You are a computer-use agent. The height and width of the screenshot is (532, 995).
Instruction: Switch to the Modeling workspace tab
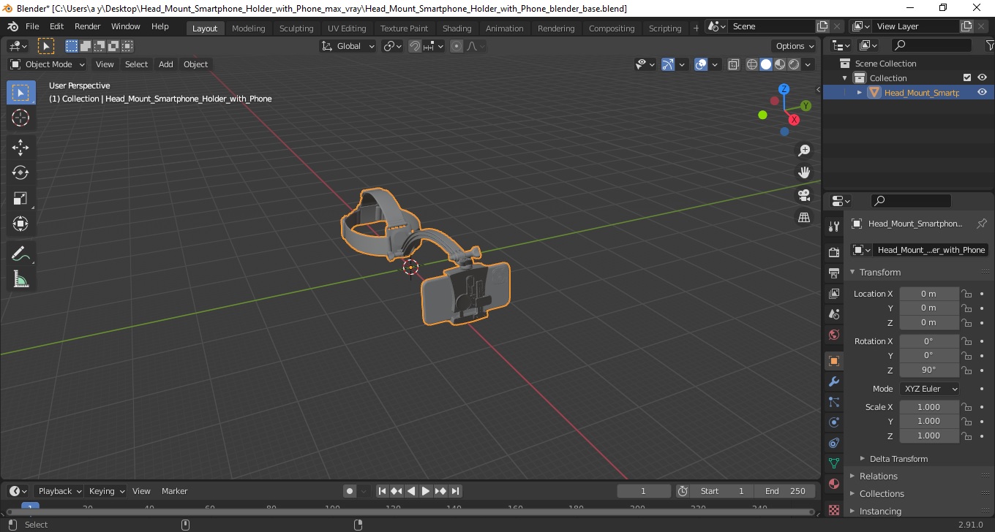[248, 28]
